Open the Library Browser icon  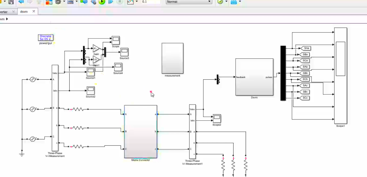[x=49, y=2]
